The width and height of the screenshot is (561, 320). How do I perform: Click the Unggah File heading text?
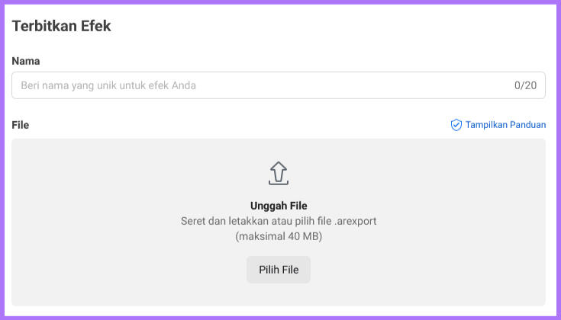[279, 206]
